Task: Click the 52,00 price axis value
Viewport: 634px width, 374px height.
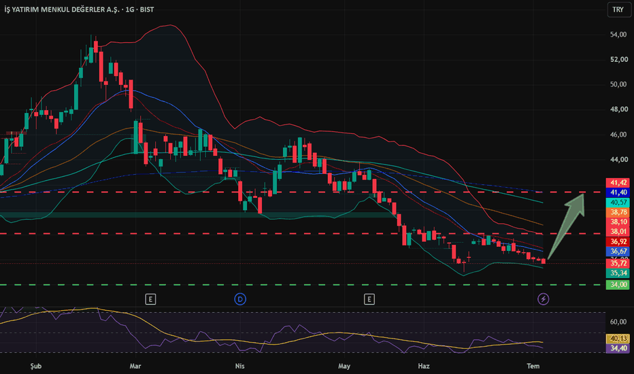Action: coord(618,59)
